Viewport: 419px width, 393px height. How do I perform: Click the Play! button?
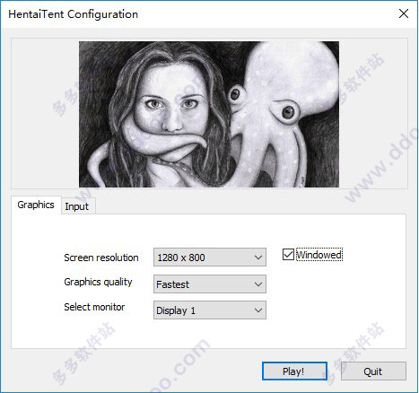click(294, 371)
